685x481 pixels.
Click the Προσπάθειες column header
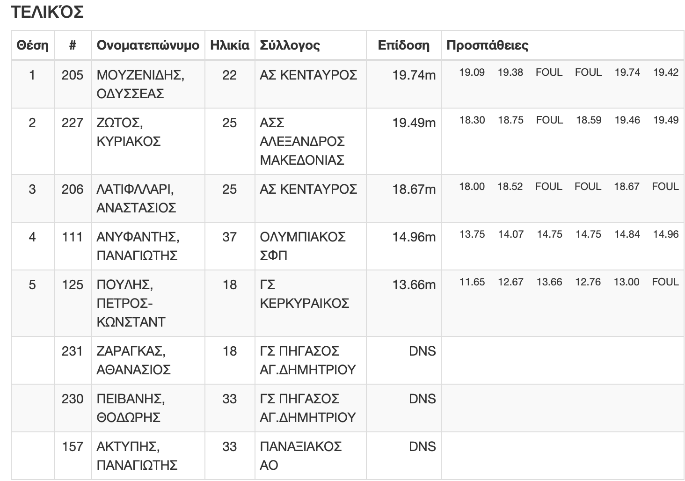(x=487, y=45)
